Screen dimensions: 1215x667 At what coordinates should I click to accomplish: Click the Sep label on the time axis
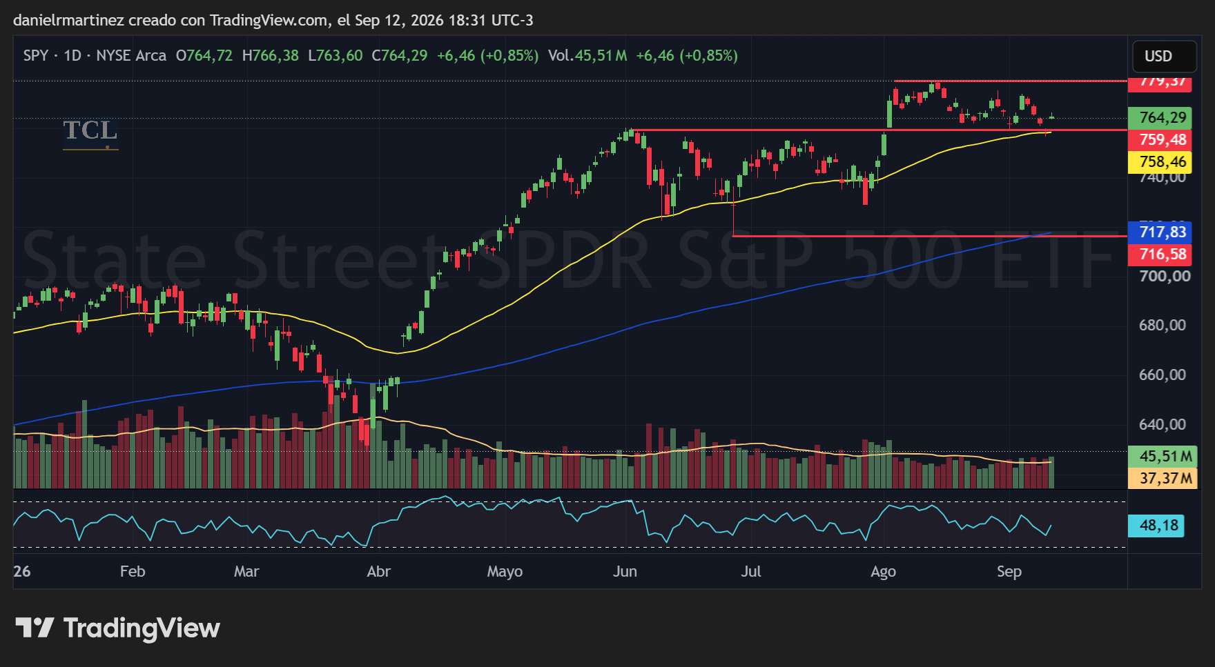point(1009,572)
